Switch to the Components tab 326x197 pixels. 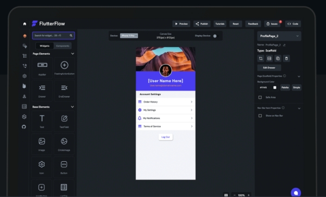coord(62,46)
